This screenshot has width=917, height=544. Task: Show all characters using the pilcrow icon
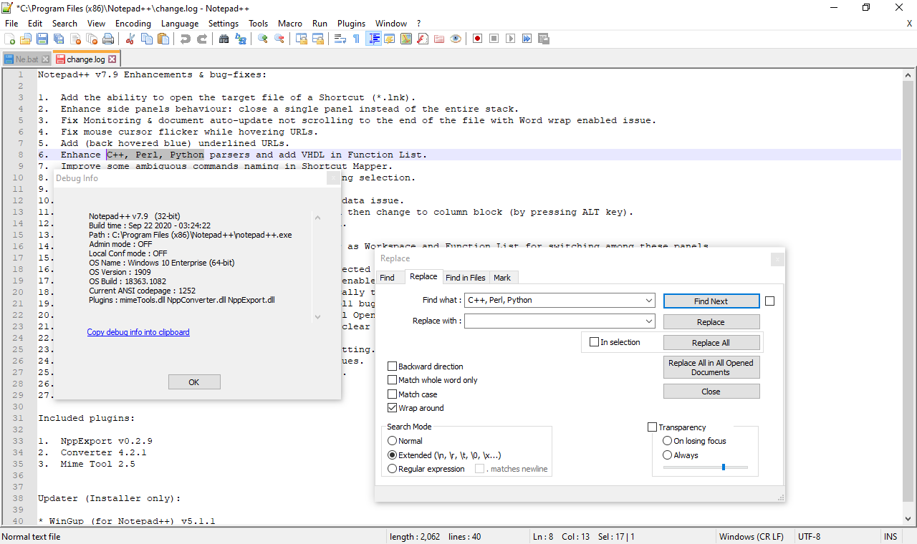click(356, 39)
